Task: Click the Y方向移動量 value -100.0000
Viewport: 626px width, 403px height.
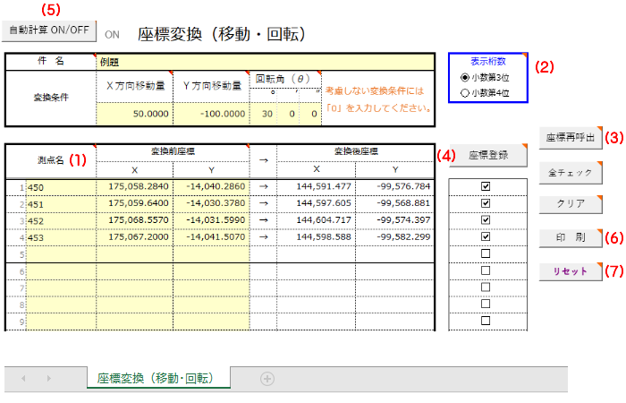Action: point(212,114)
